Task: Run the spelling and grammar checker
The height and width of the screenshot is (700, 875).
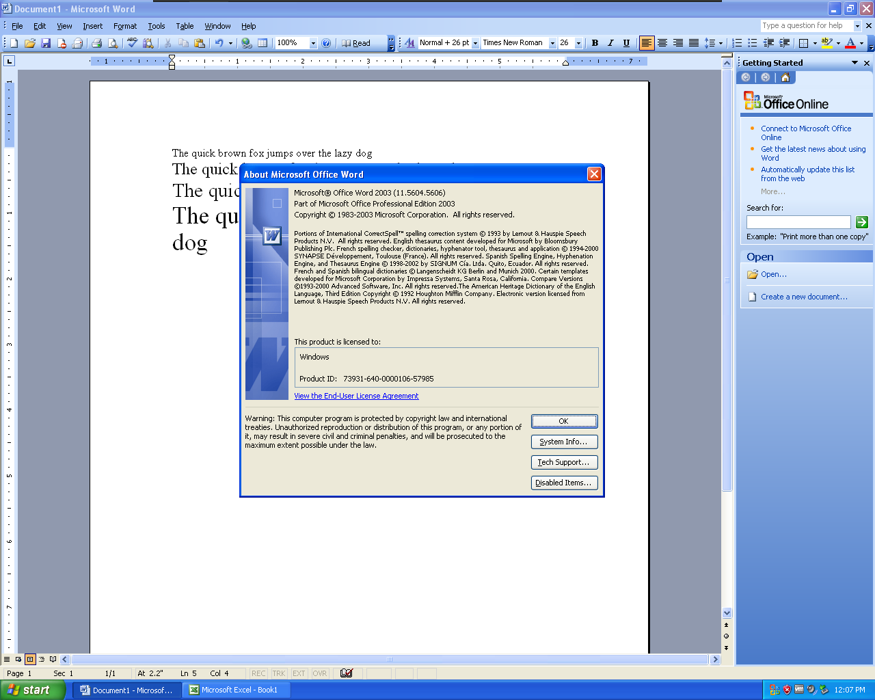Action: point(132,42)
